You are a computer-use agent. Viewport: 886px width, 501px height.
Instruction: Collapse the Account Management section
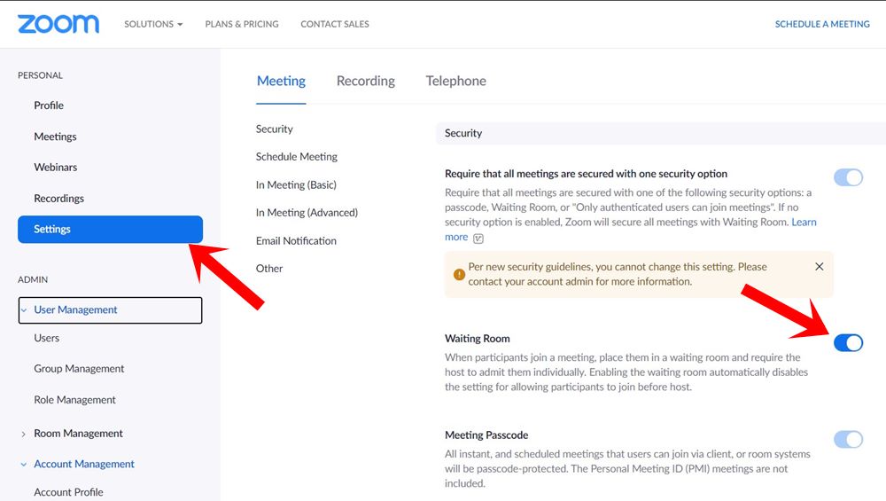[x=23, y=465]
